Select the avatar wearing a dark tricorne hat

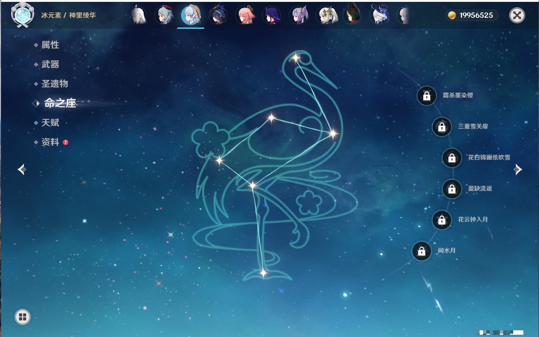point(218,15)
